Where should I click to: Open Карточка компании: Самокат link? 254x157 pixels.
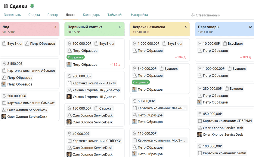pyautogui.click(x=31, y=103)
